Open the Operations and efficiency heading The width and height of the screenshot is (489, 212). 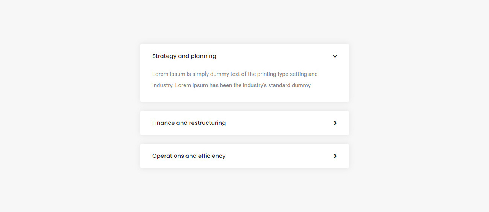(x=189, y=156)
